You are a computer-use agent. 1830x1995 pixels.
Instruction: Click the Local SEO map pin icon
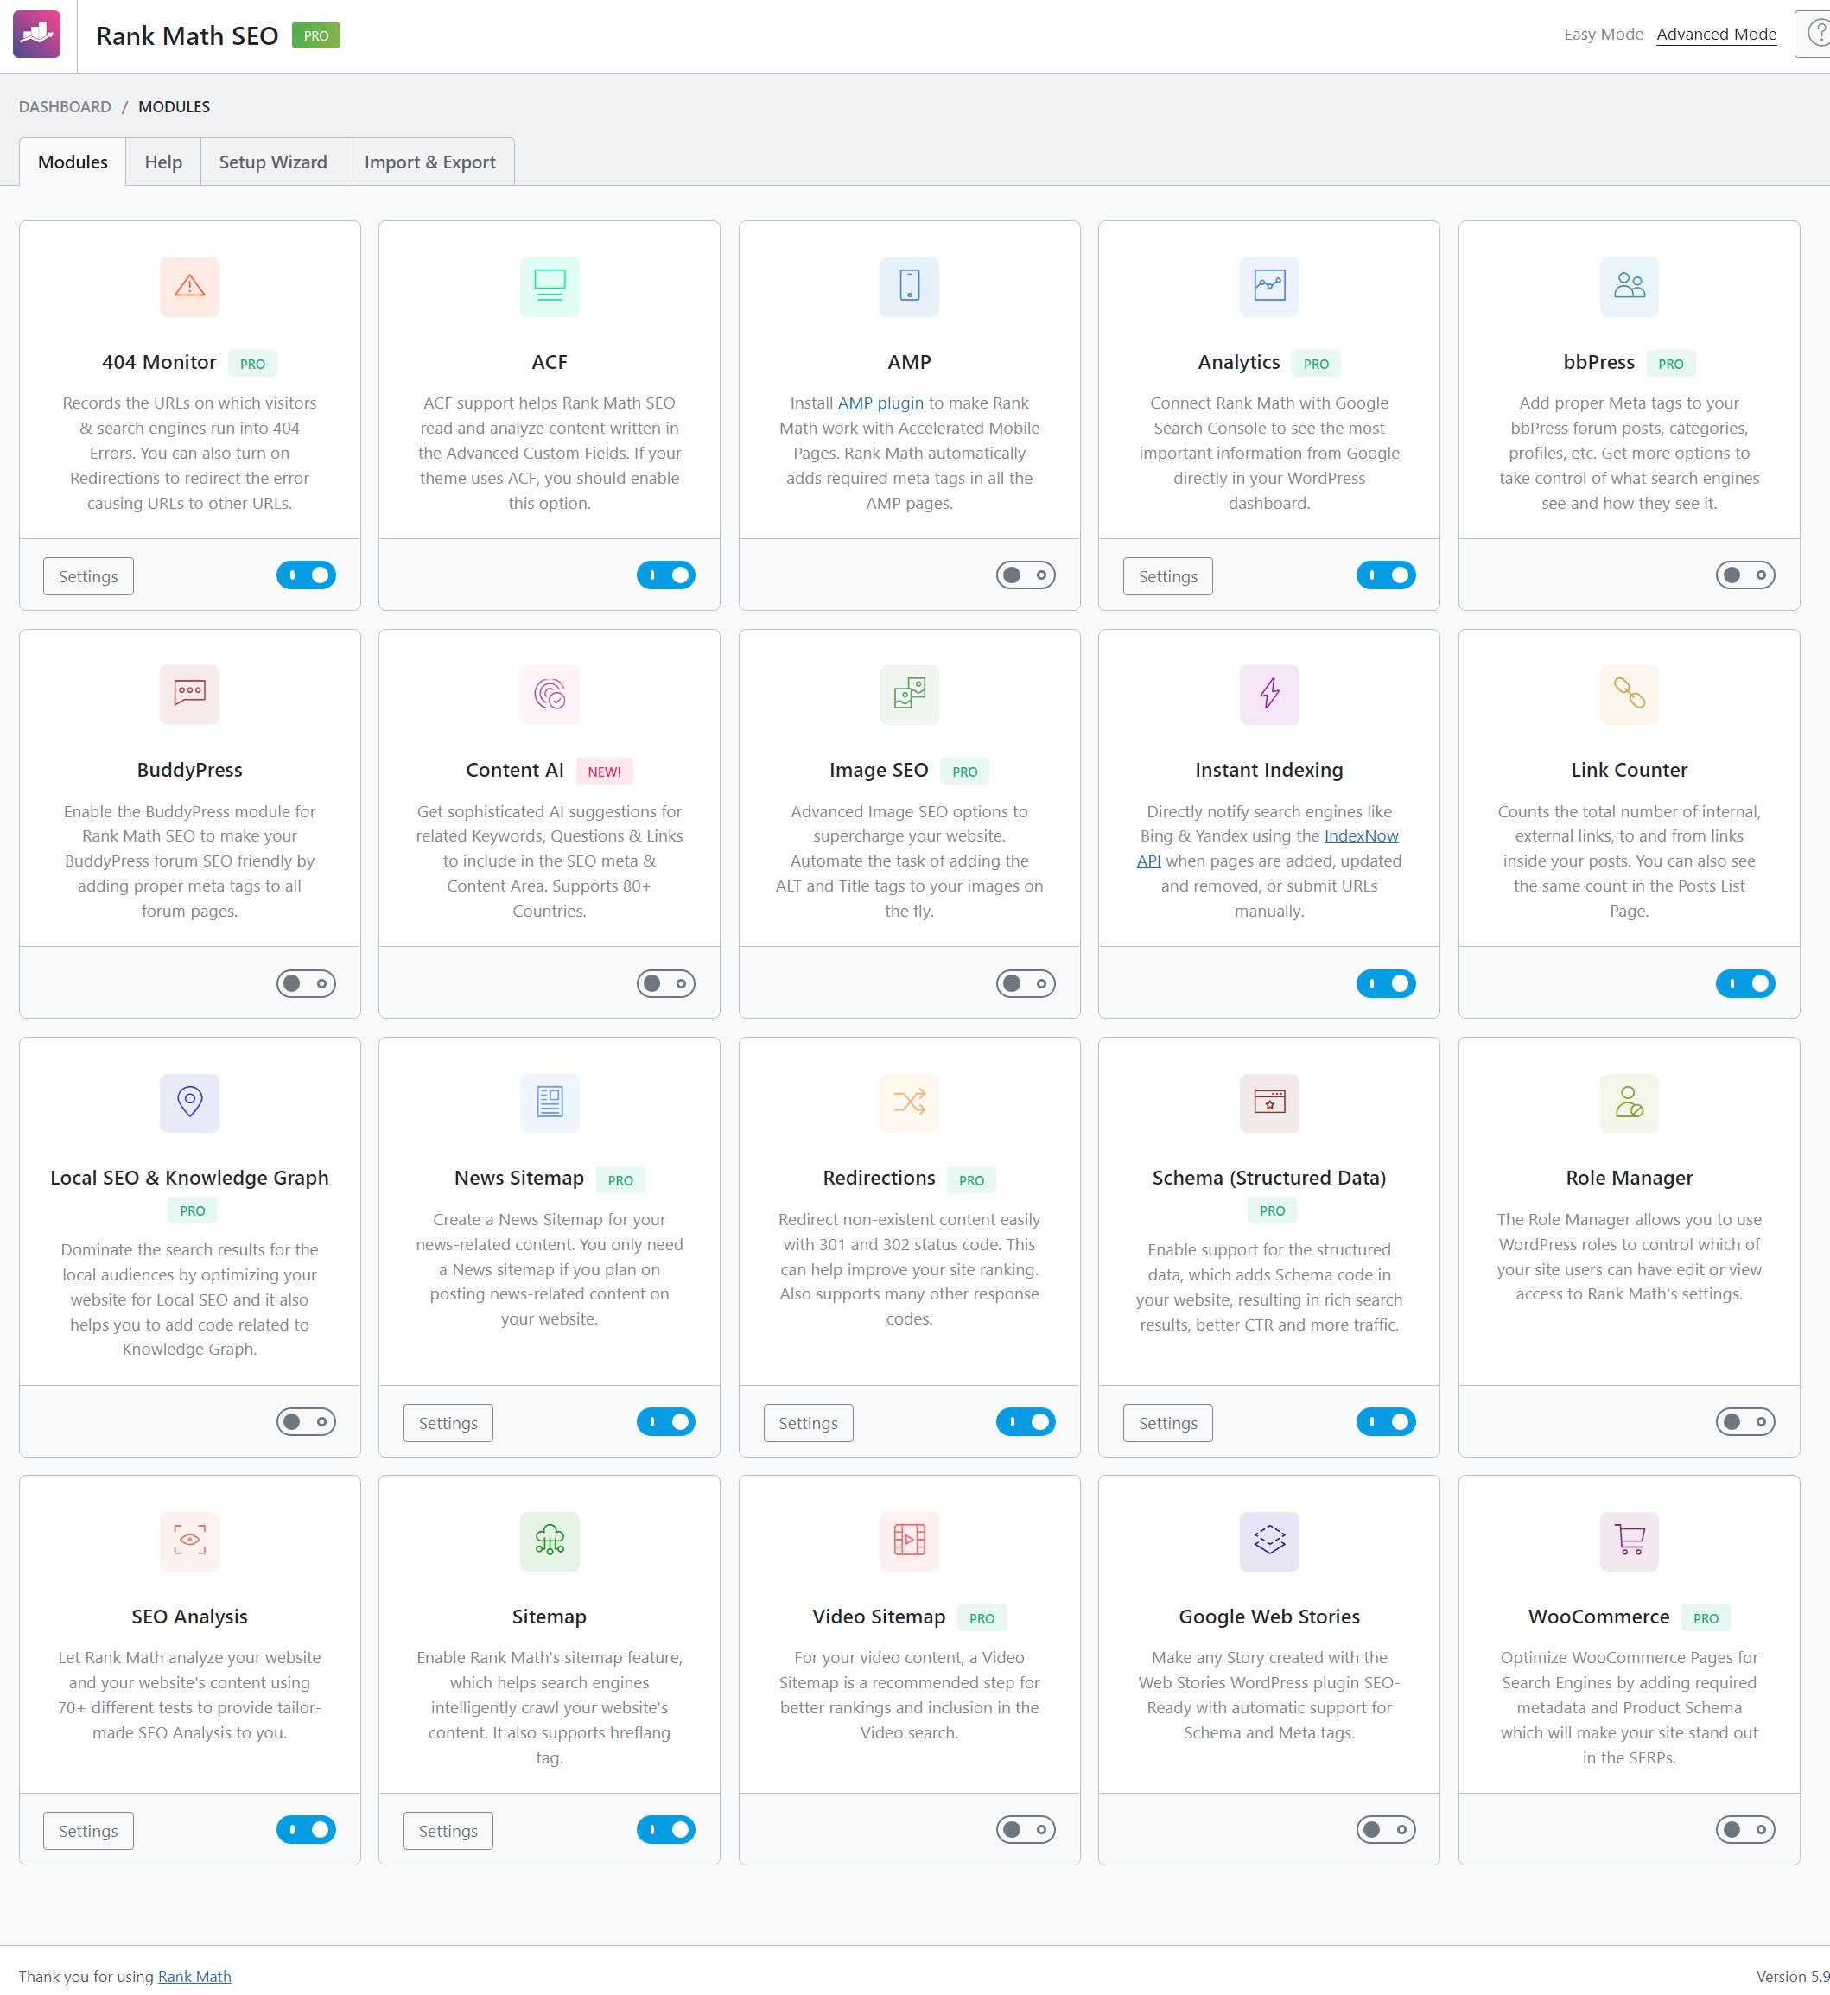(x=189, y=1102)
